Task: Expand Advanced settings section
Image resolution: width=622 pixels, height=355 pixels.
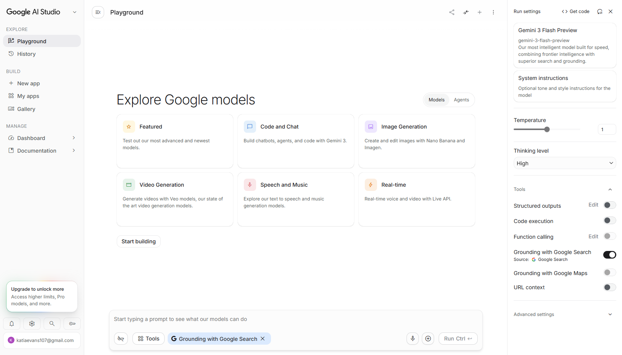Action: (x=565, y=314)
